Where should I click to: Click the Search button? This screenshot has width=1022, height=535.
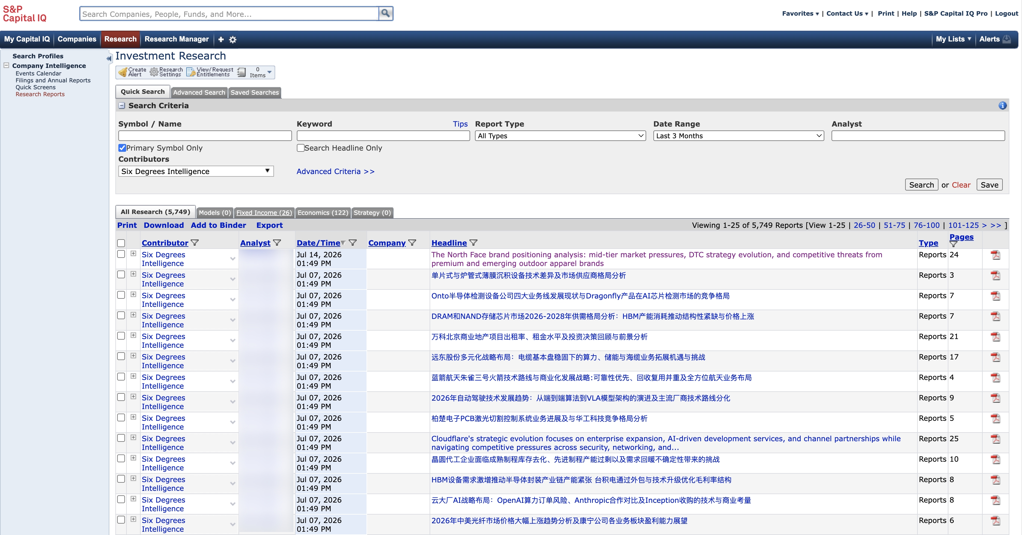click(921, 185)
